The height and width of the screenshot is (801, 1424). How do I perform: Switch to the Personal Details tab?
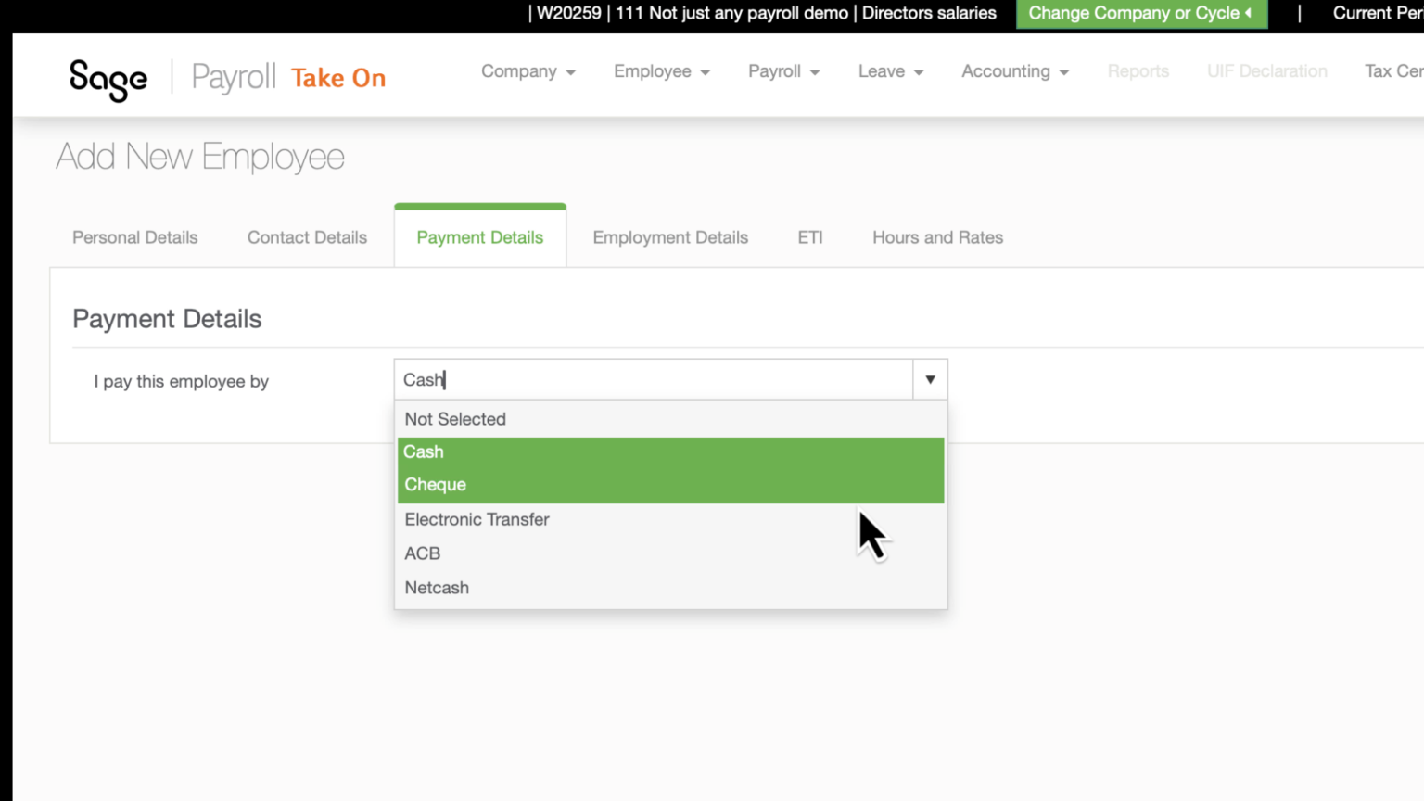(x=134, y=237)
